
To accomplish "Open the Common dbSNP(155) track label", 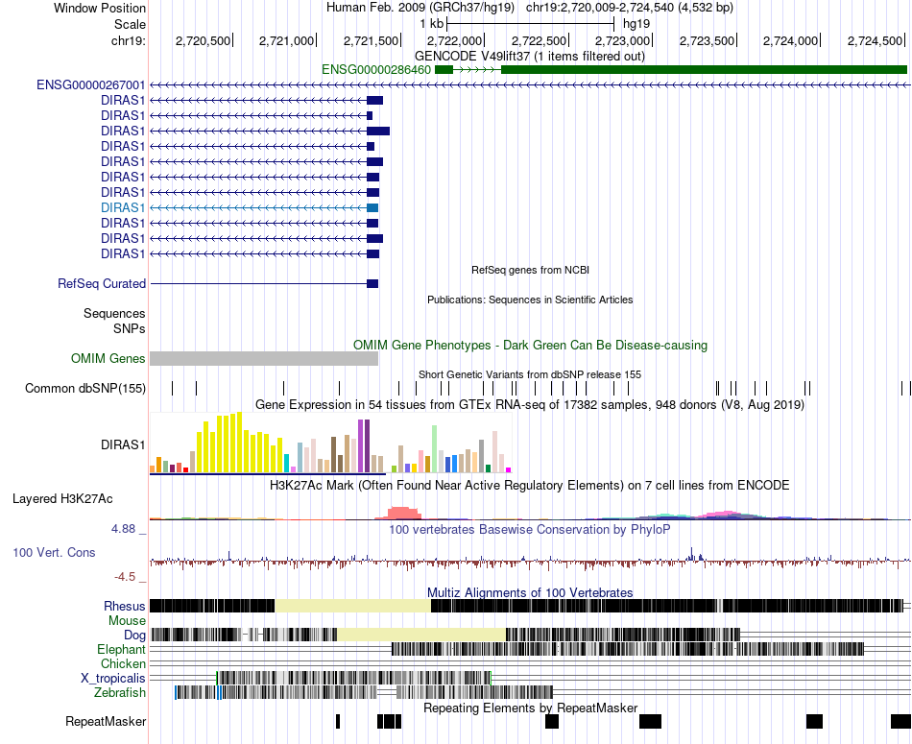I will click(85, 388).
